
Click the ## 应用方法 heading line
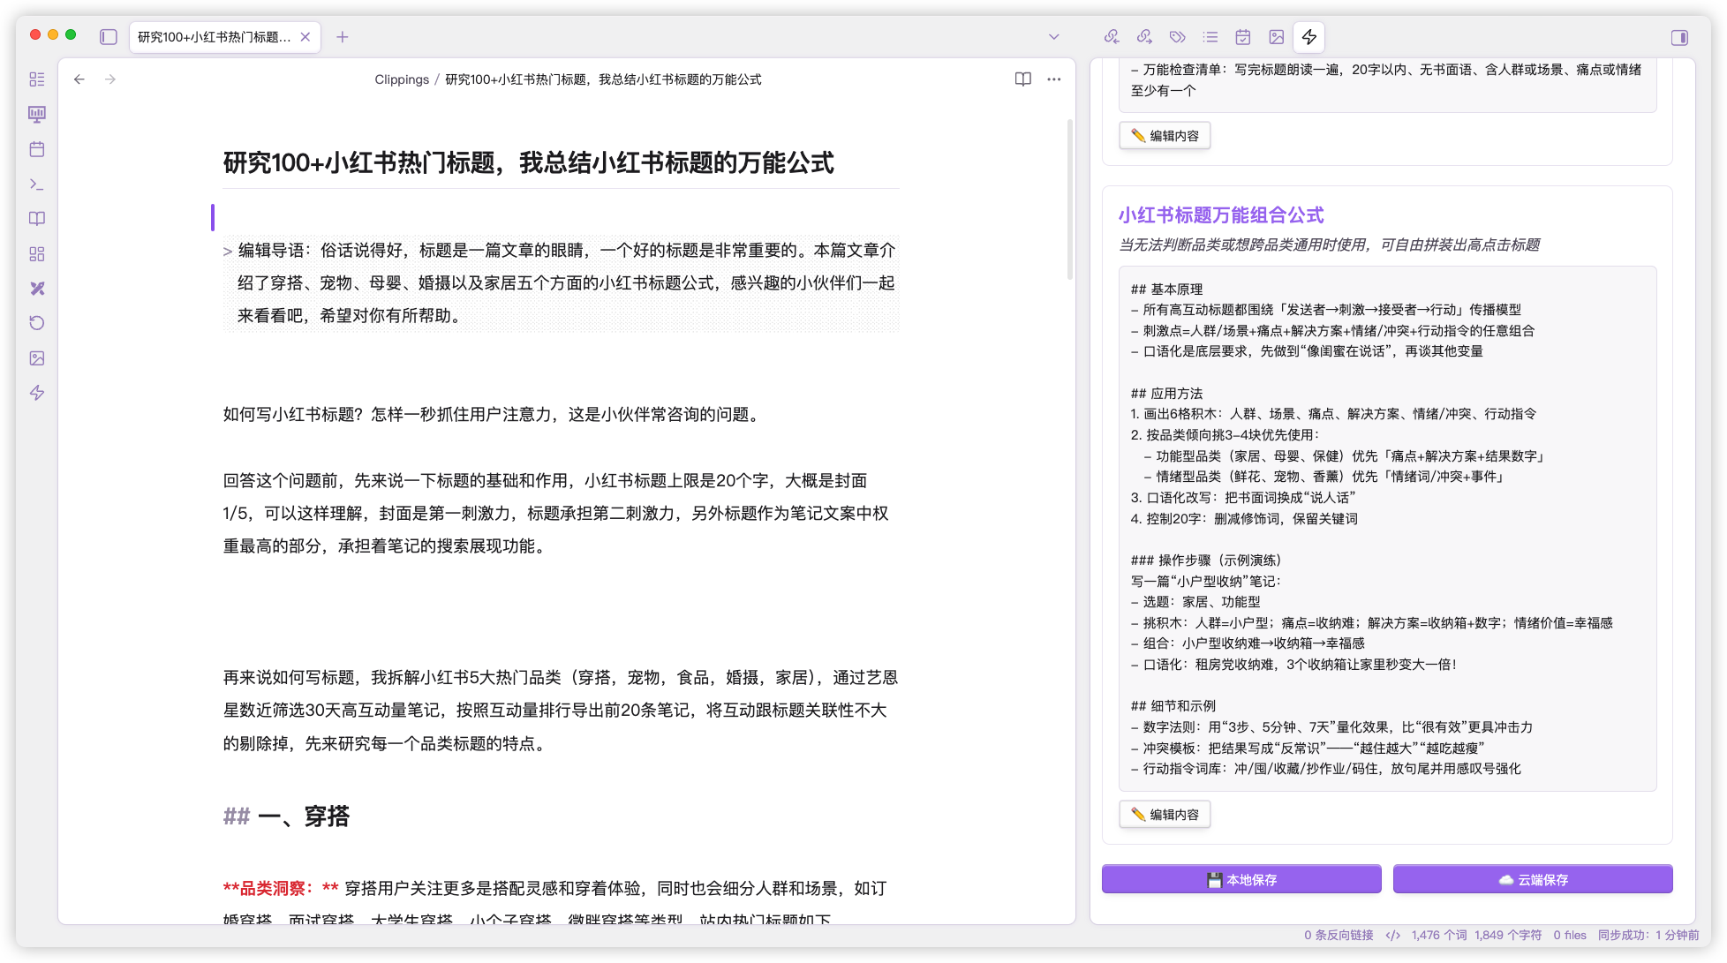pos(1166,394)
